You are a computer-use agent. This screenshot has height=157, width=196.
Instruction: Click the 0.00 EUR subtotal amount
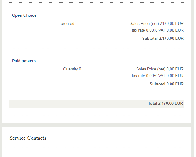pyautogui.click(x=175, y=84)
